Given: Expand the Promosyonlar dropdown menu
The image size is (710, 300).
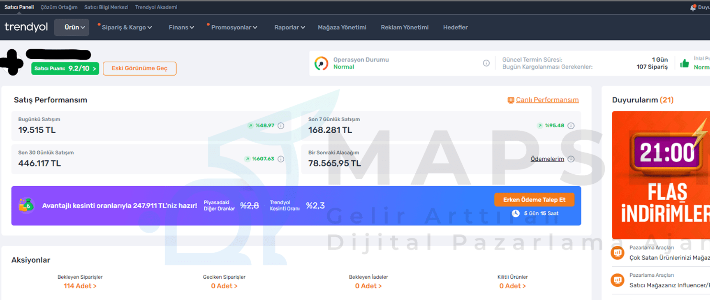Looking at the screenshot, I should [x=234, y=27].
